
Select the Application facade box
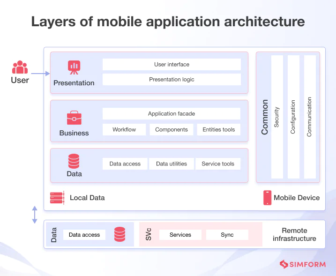click(172, 114)
